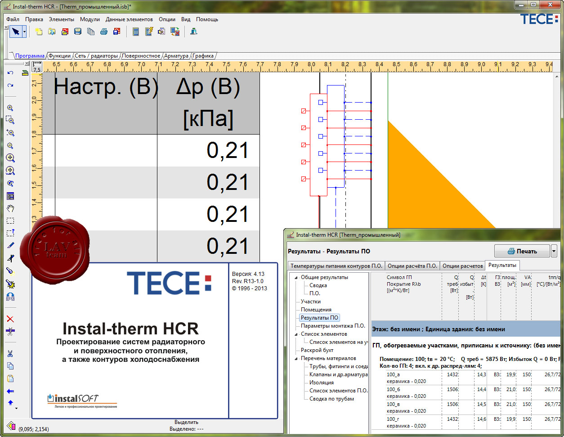
Task: Select Участки in results tree
Action: click(311, 302)
